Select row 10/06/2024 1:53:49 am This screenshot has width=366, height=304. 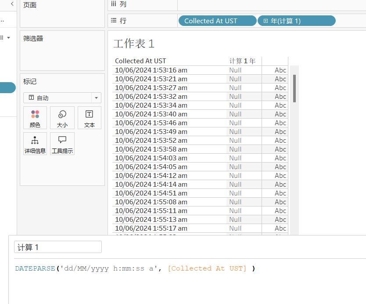[x=151, y=131]
